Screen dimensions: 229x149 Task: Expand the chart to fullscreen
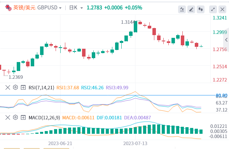213,9
